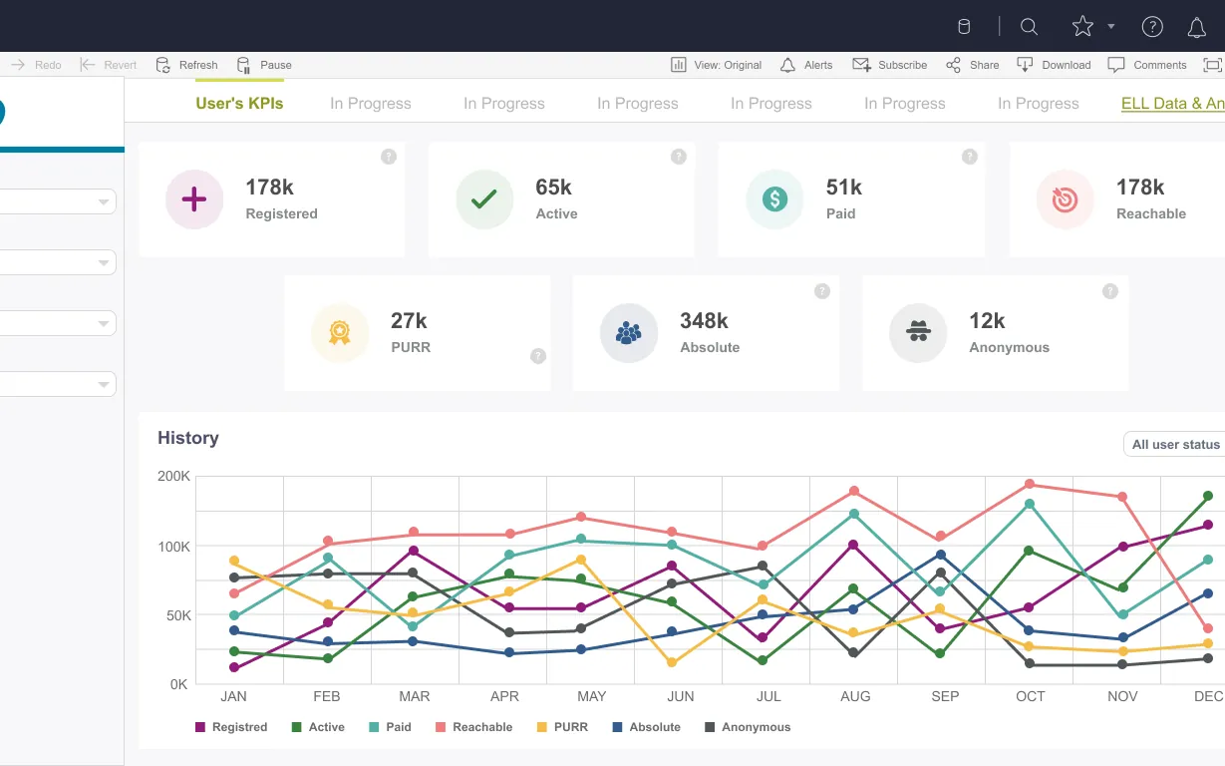This screenshot has height=766, width=1225.
Task: Click the Reachable data point for AUG
Action: 854,491
